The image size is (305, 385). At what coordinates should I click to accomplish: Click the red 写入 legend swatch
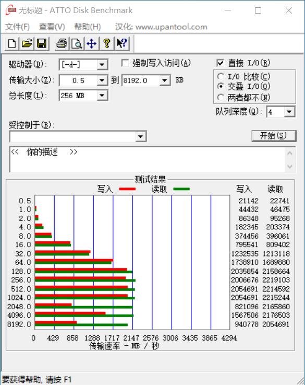coord(127,189)
